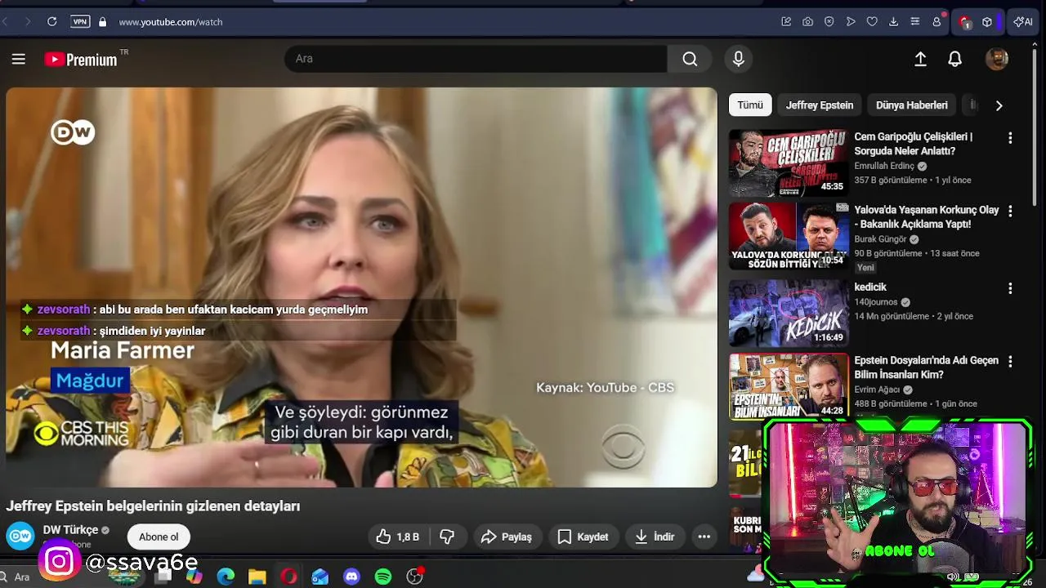The image size is (1046, 588).
Task: Open options for Yalova'da Yaşanan video
Action: (x=1010, y=212)
